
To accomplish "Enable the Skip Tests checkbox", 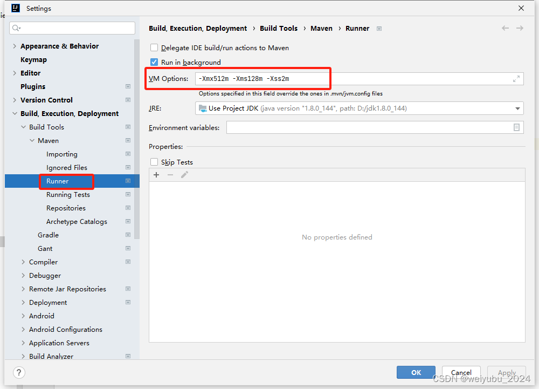I will tap(154, 162).
